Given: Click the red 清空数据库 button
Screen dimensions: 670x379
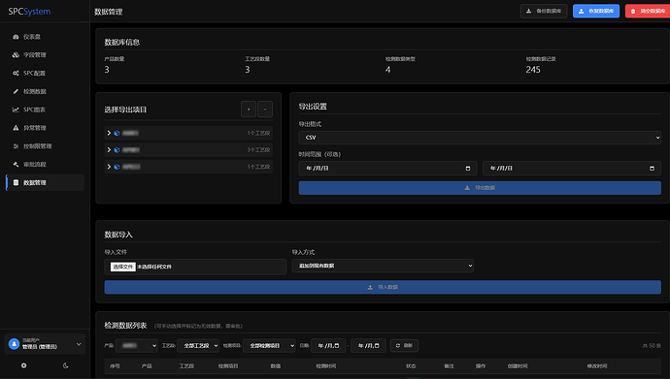Looking at the screenshot, I should pyautogui.click(x=648, y=11).
